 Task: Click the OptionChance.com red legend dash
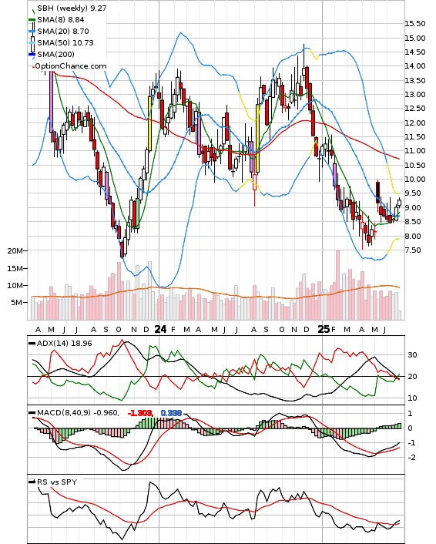pyautogui.click(x=33, y=66)
